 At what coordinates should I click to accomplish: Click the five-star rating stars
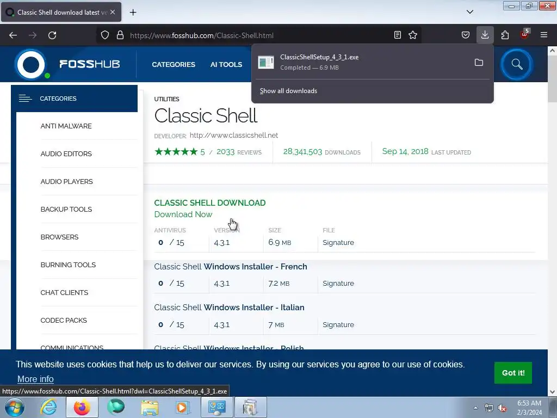176,152
